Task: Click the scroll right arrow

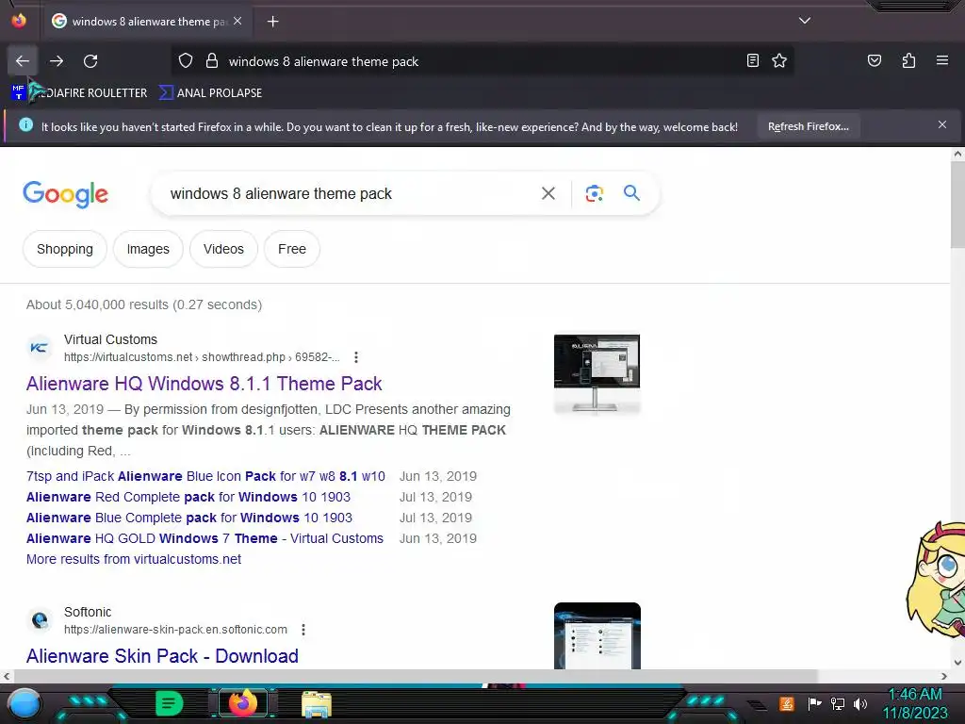Action: tap(944, 676)
